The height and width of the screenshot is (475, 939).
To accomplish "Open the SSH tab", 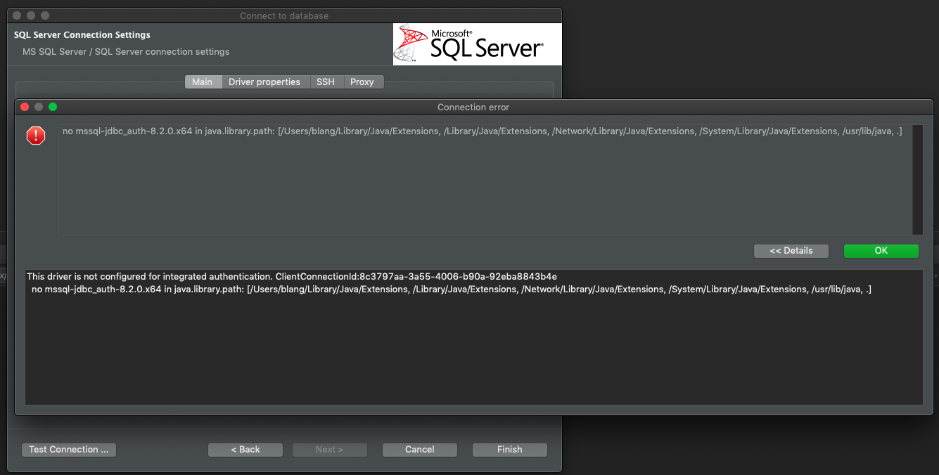I will coord(326,82).
